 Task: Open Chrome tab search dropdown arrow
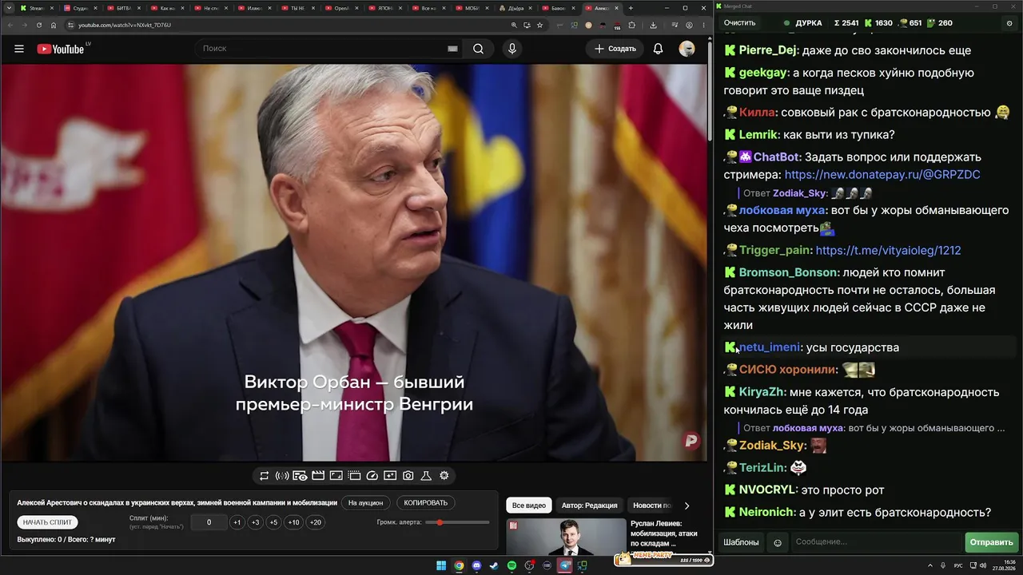10,8
